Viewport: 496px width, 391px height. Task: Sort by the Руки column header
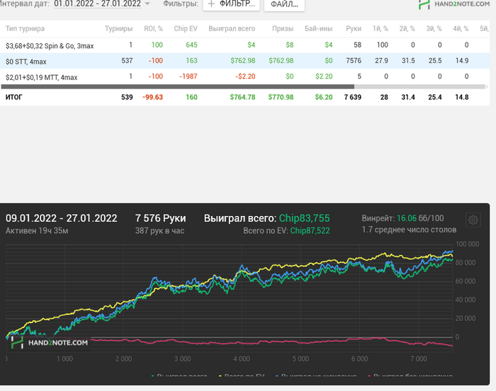[x=354, y=28]
